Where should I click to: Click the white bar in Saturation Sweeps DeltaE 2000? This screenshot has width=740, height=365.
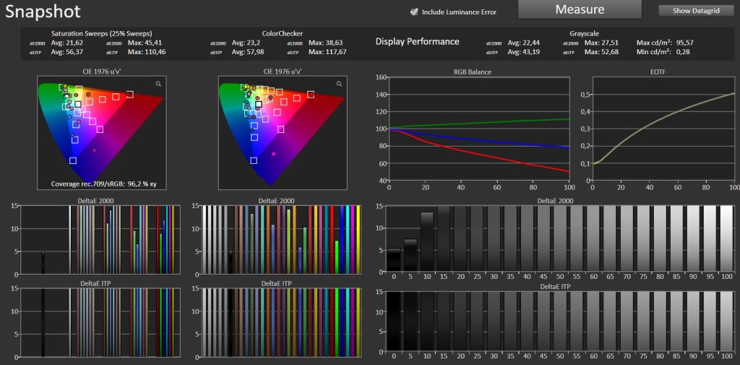tap(70, 239)
